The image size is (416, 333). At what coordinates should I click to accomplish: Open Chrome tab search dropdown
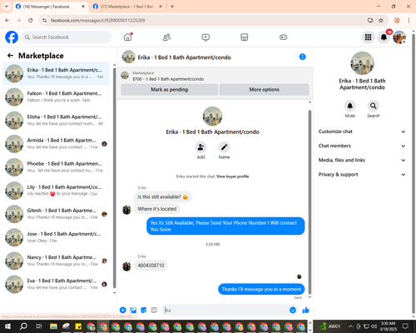pos(7,7)
